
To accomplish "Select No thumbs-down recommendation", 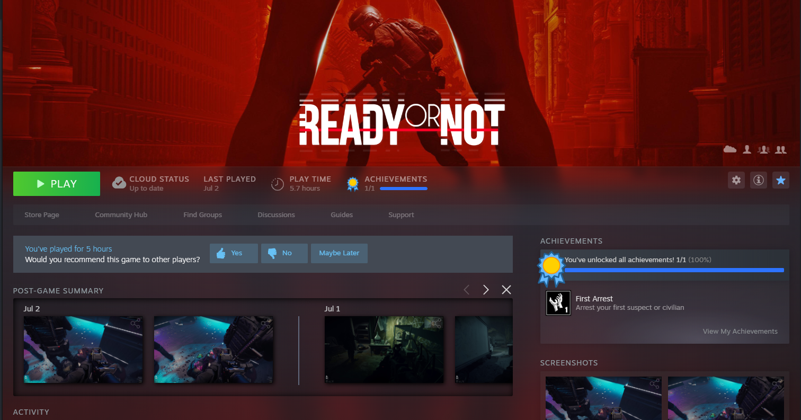I will (x=283, y=253).
